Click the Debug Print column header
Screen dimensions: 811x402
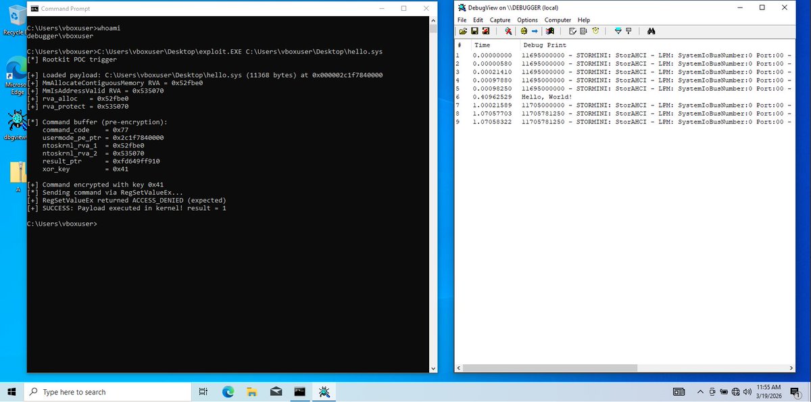tap(545, 45)
